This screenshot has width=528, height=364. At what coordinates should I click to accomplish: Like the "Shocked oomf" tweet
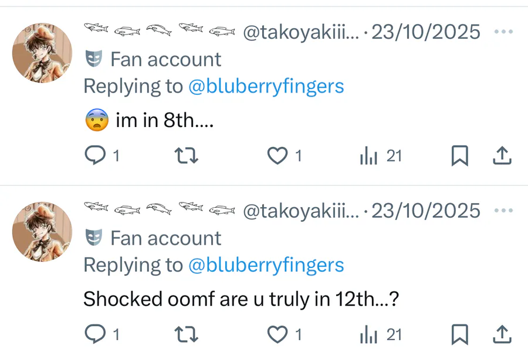[x=276, y=334]
